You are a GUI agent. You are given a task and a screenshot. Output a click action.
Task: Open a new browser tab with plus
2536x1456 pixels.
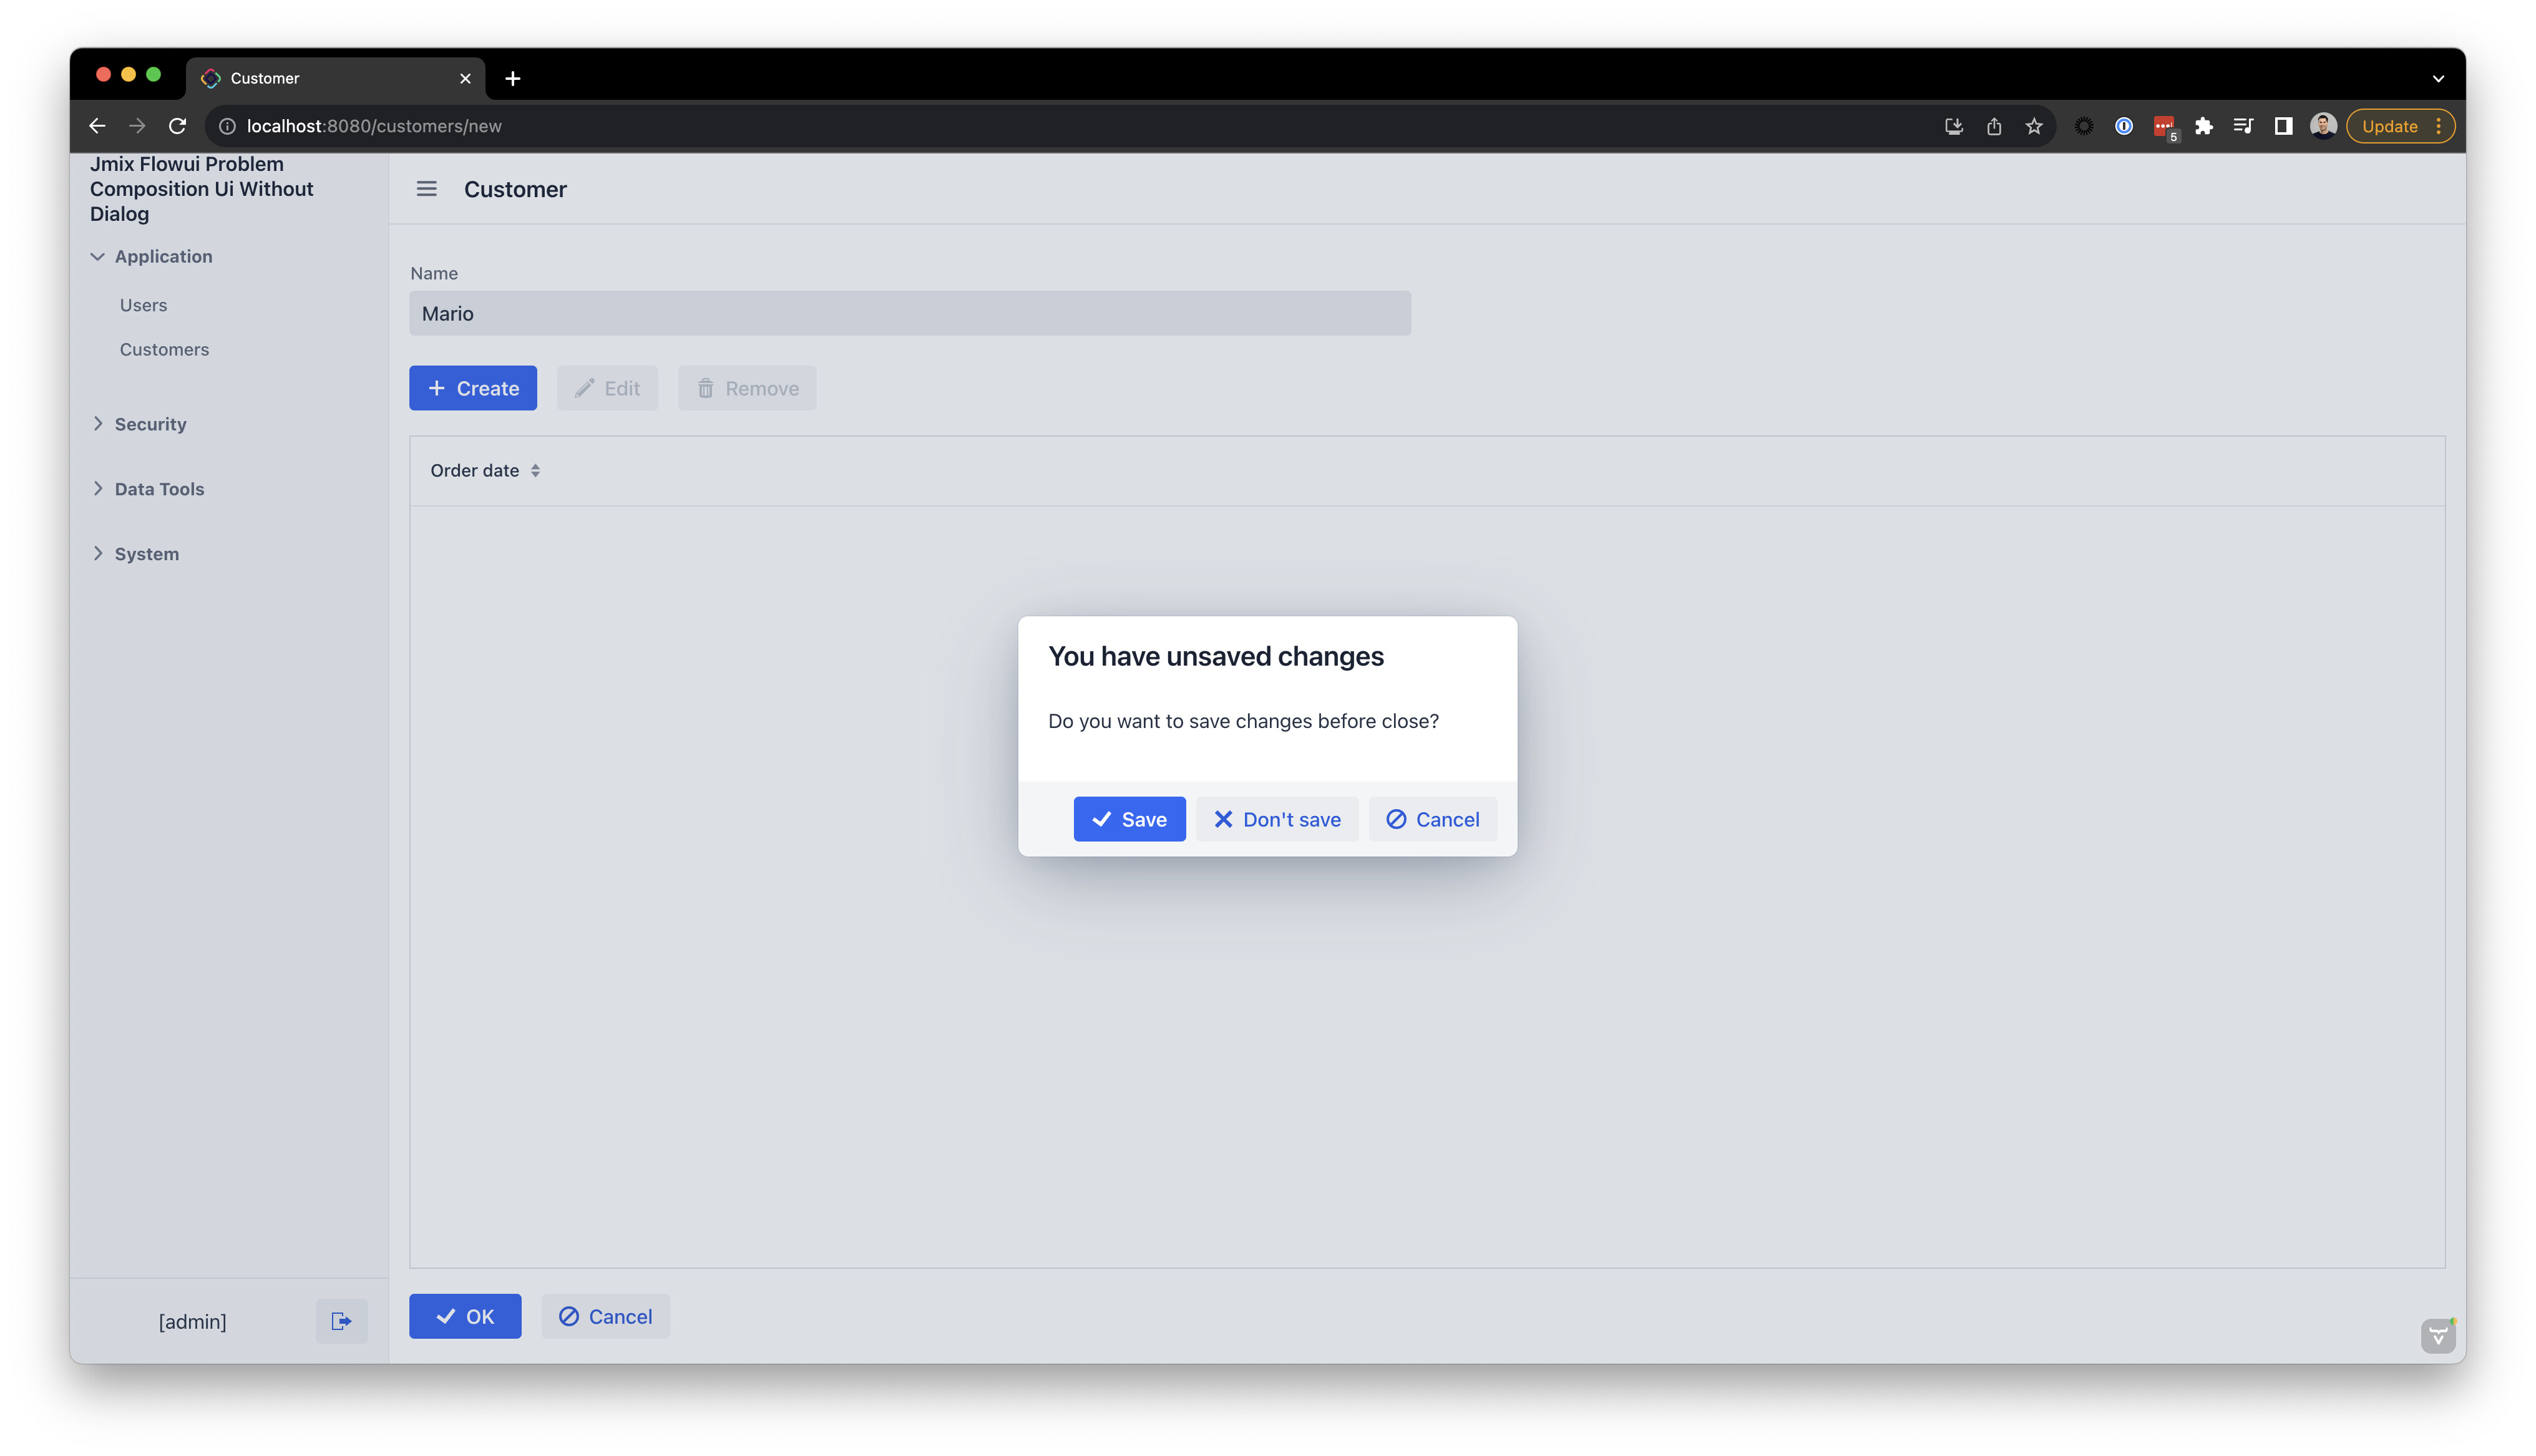click(513, 78)
